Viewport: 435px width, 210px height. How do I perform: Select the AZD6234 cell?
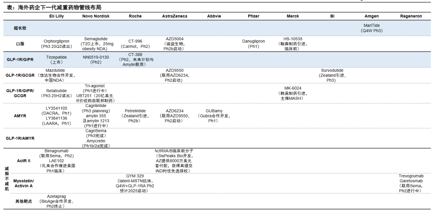(174, 116)
